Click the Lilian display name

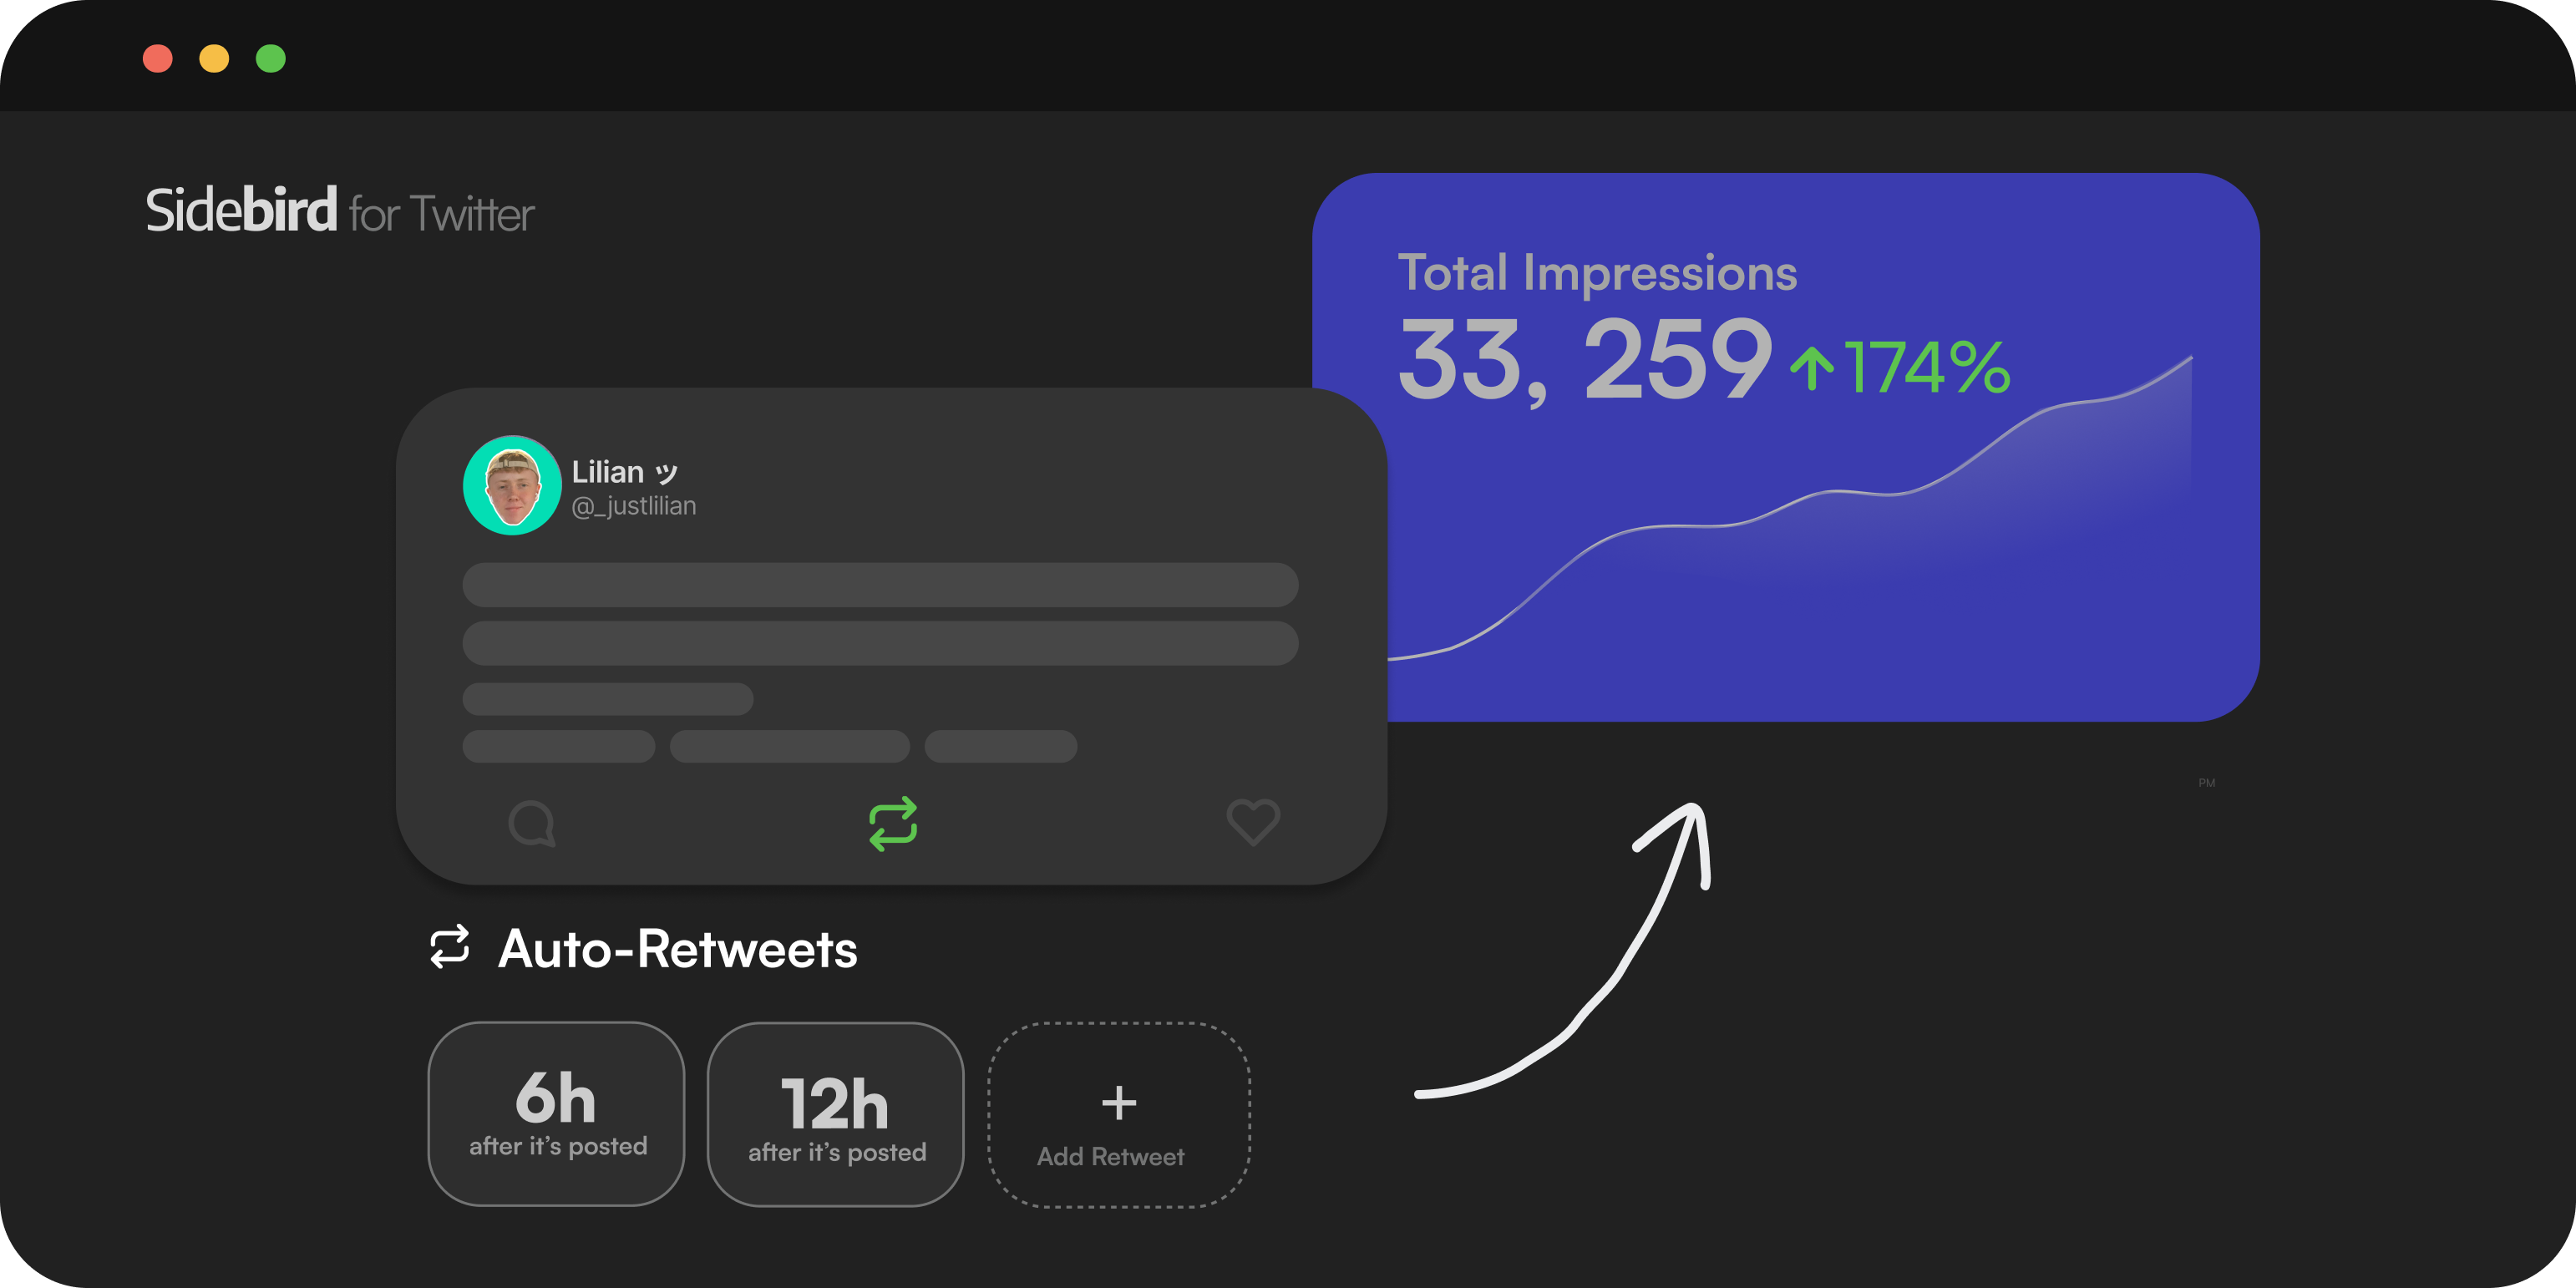coord(608,472)
